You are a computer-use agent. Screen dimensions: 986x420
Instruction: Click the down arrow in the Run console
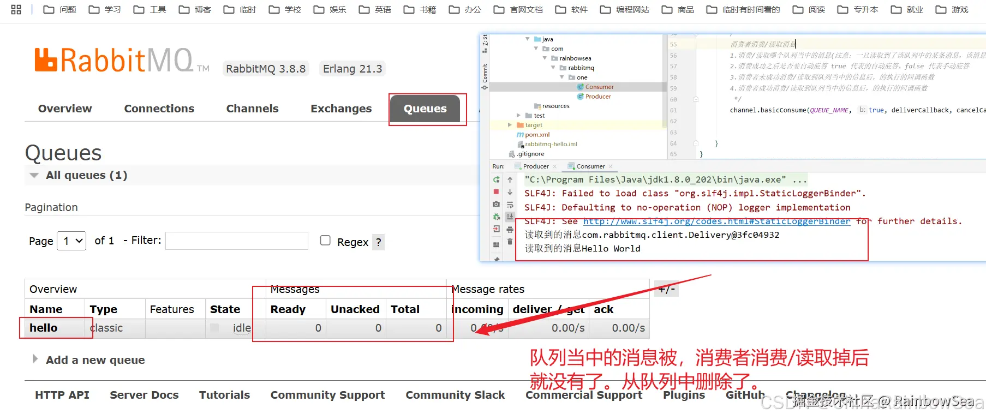(510, 192)
